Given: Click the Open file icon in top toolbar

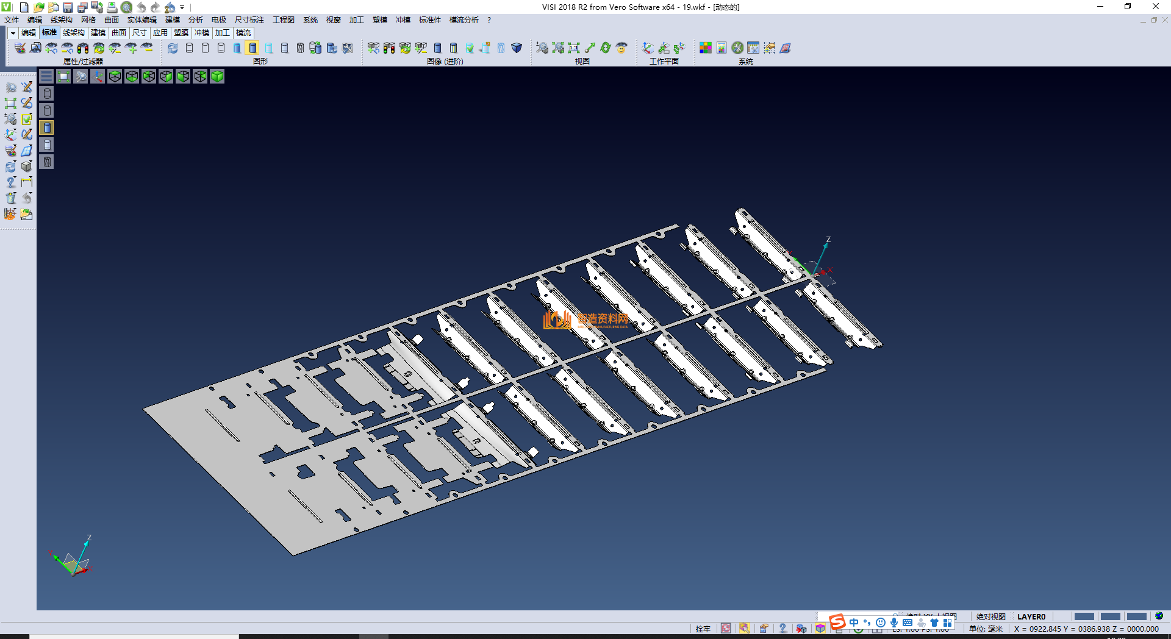Looking at the screenshot, I should (38, 7).
